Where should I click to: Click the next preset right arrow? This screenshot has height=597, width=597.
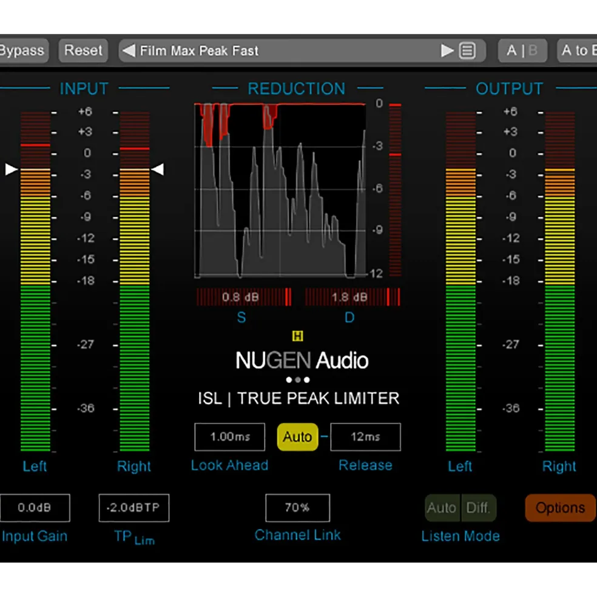point(447,51)
